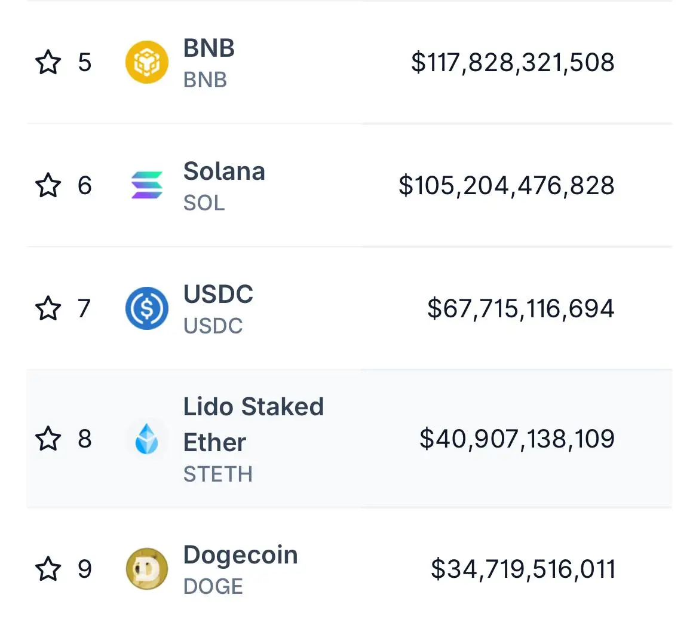This screenshot has height=628, width=699.
Task: Open the Lido Staked Ether name link
Action: (254, 424)
